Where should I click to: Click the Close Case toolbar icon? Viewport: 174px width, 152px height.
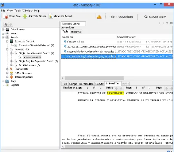pyautogui.click(x=6, y=16)
